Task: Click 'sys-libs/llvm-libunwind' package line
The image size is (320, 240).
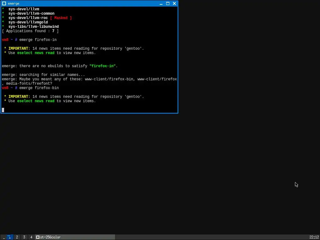Action: coord(34,27)
